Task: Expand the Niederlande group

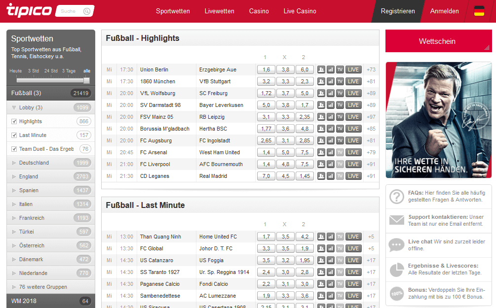Action: [x=51, y=273]
